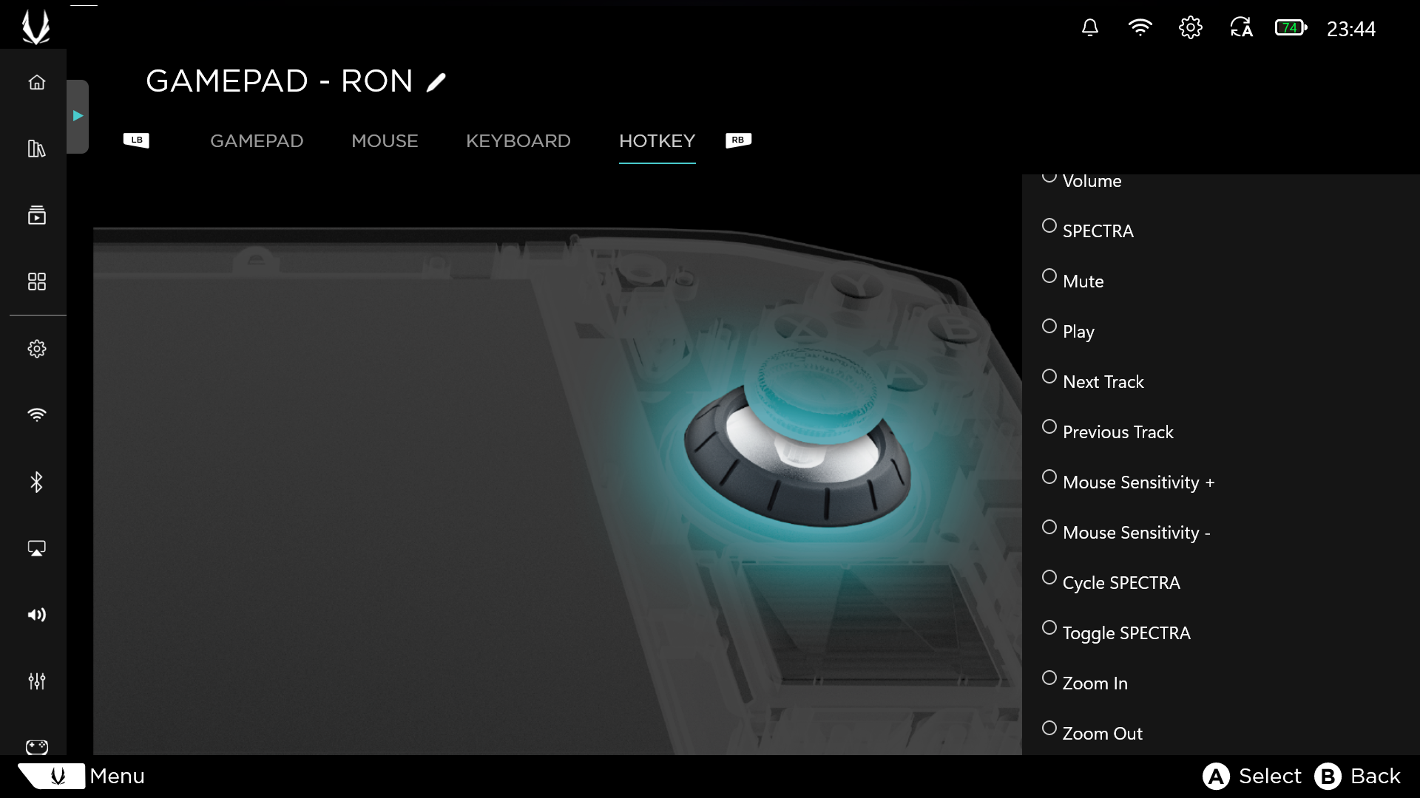Image resolution: width=1420 pixels, height=798 pixels.
Task: Click the RB bumper icon
Action: (738, 140)
